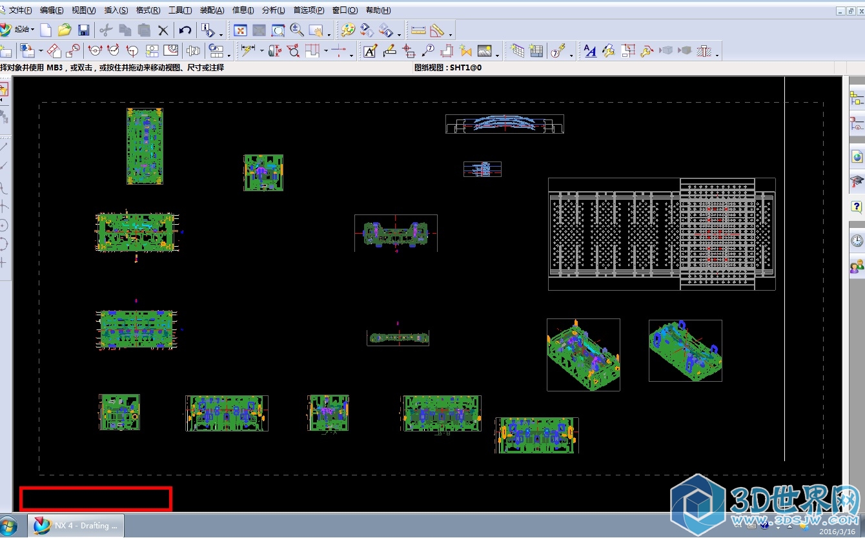Expand edit toolbar options after Crosshatch icon
Viewport: 865px width, 540px height.
point(718,54)
